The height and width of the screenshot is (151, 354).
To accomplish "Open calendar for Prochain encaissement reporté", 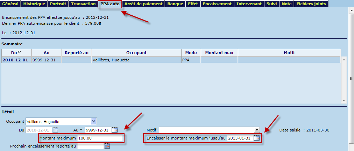I will click(x=107, y=146).
